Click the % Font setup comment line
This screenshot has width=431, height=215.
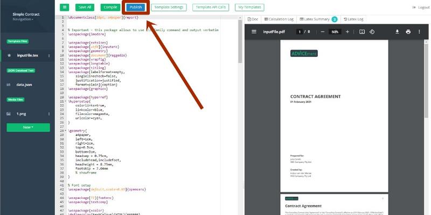coord(79,185)
